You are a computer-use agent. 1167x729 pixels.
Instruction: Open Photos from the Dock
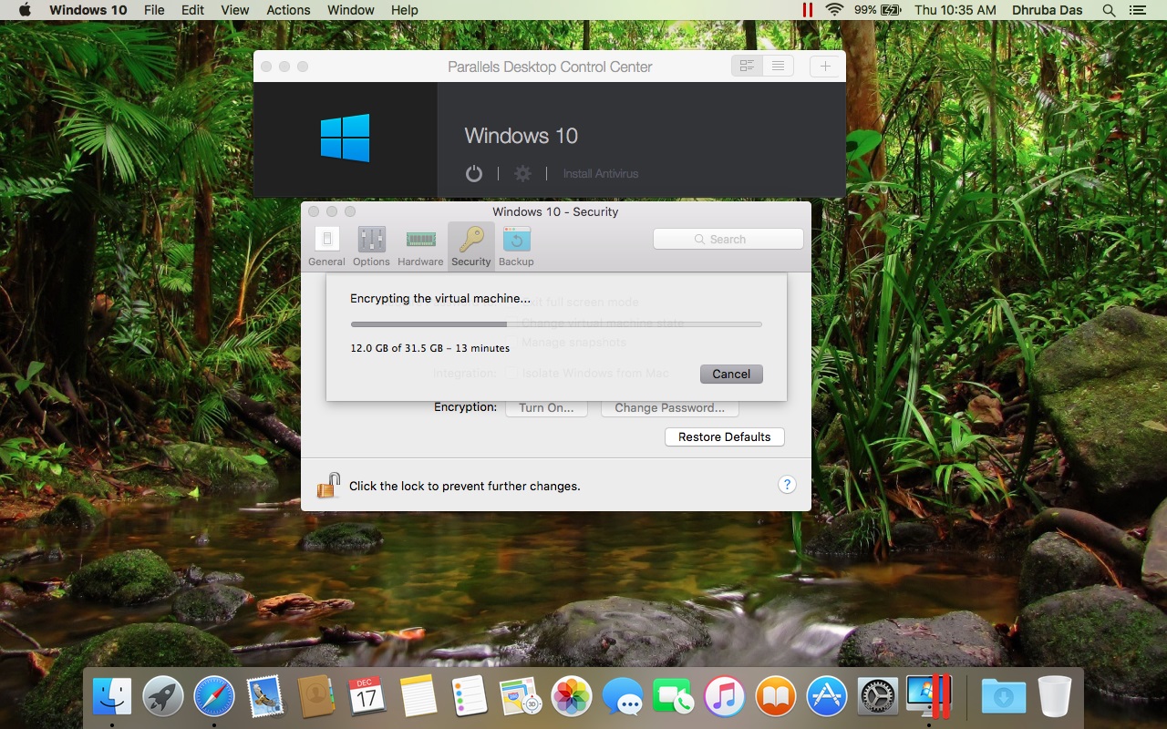[x=572, y=698]
